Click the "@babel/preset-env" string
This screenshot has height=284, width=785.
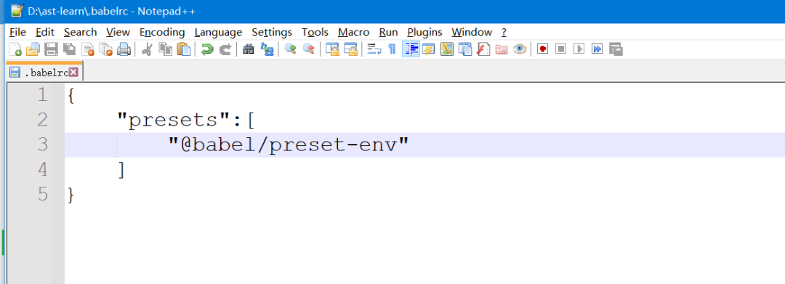tap(289, 145)
